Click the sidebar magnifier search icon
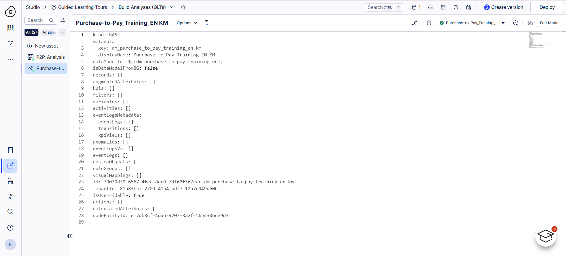 (10, 212)
